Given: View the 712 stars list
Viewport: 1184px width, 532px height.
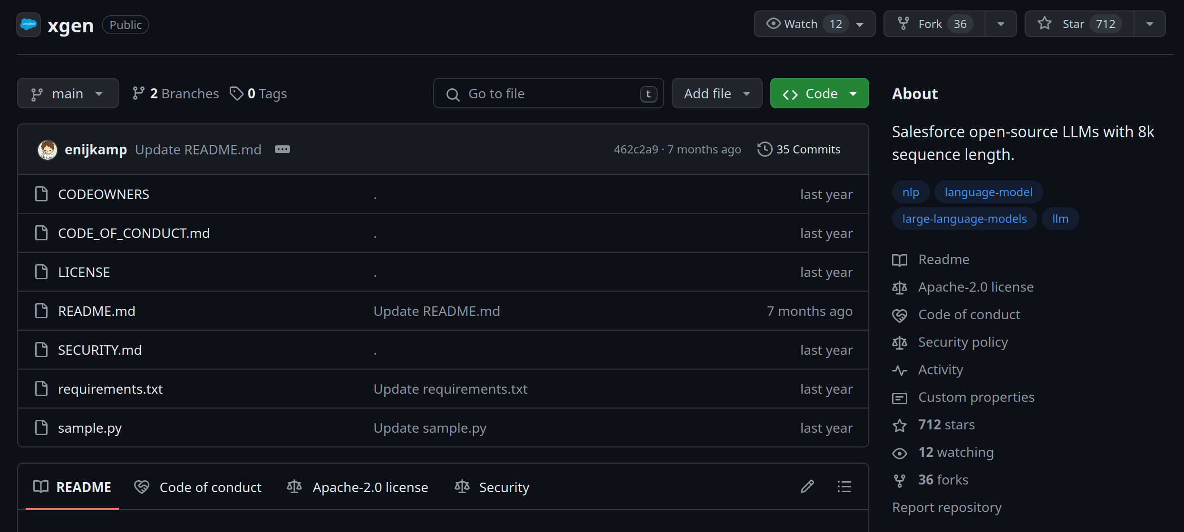Looking at the screenshot, I should pos(934,425).
